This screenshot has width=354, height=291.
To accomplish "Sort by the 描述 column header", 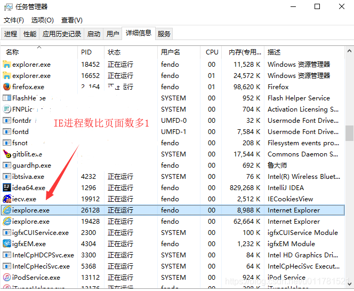I will [304, 52].
